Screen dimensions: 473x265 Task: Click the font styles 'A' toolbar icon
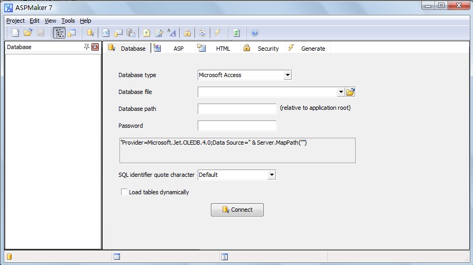pos(172,33)
